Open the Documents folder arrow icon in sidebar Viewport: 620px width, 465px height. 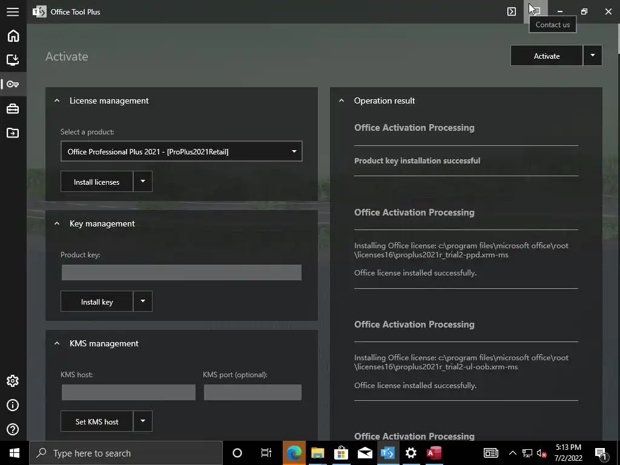coord(13,133)
